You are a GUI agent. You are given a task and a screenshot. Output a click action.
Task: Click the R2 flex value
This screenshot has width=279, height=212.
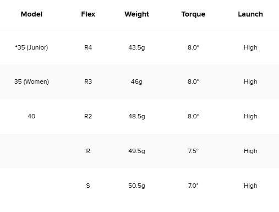tap(88, 116)
